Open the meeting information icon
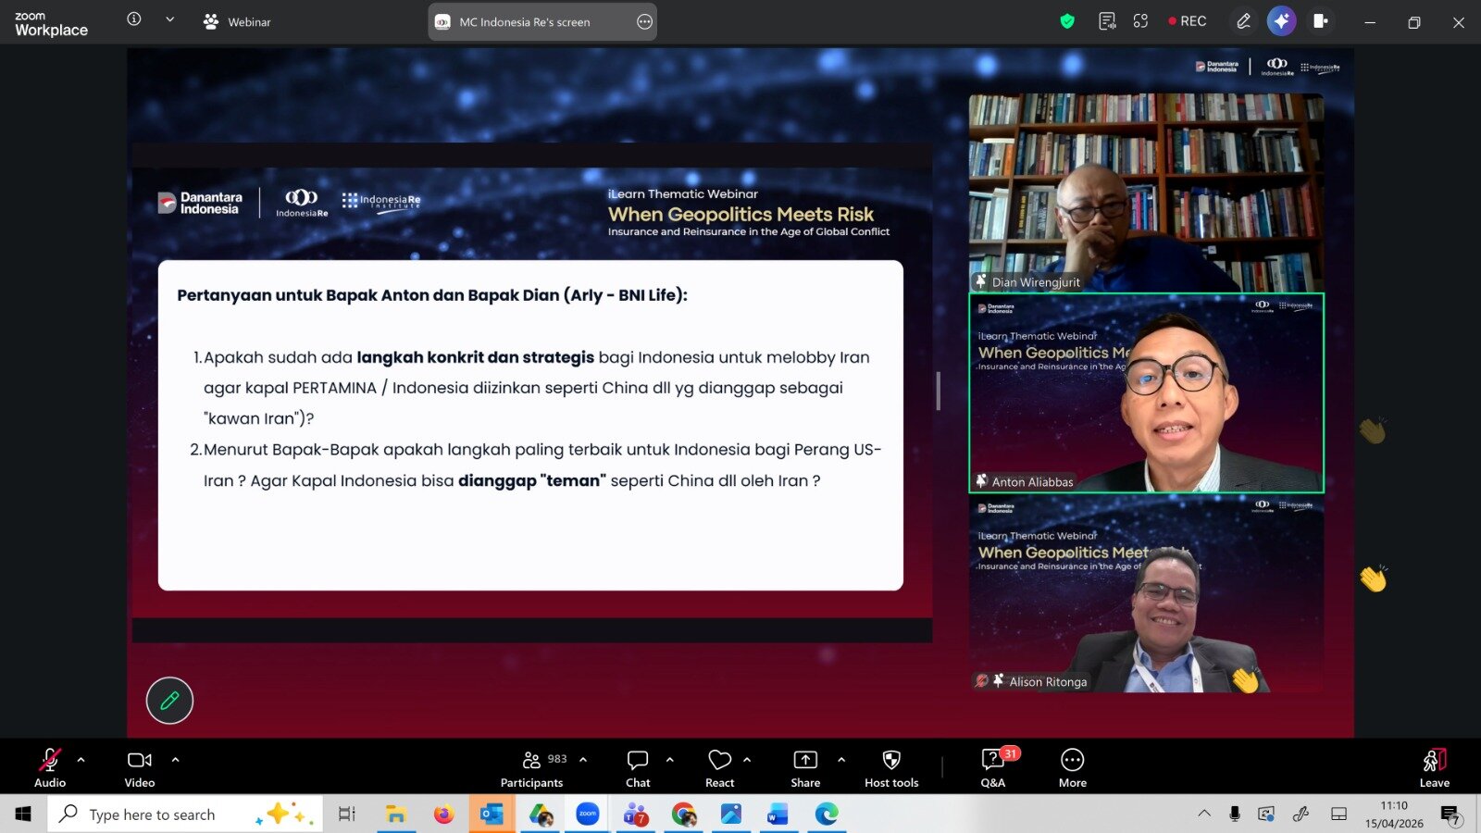 click(134, 19)
